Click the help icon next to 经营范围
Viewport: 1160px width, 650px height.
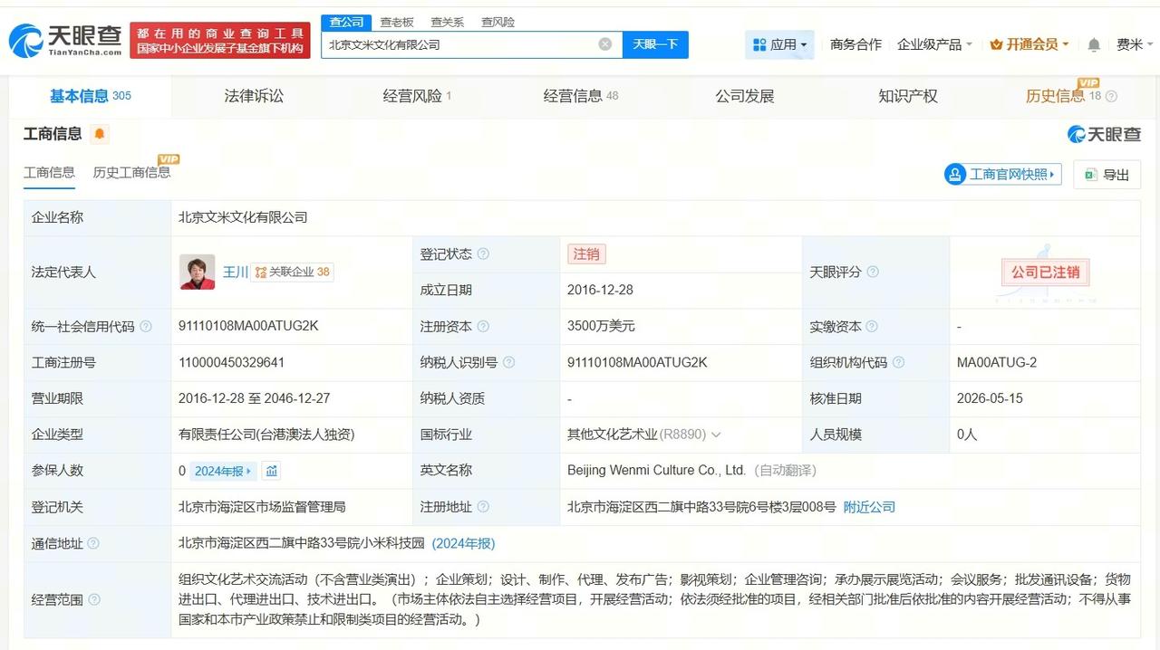pos(94,599)
